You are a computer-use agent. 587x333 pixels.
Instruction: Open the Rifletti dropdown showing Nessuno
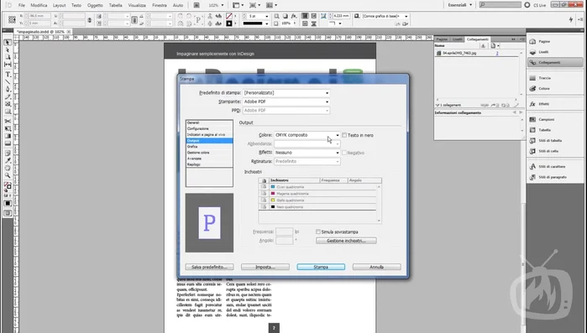(x=307, y=153)
